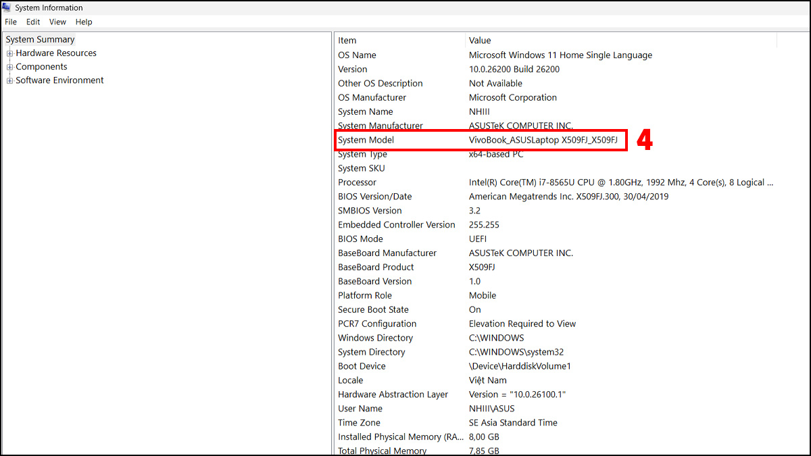Click the 'UEFI' BIOS Mode value

[x=478, y=239]
